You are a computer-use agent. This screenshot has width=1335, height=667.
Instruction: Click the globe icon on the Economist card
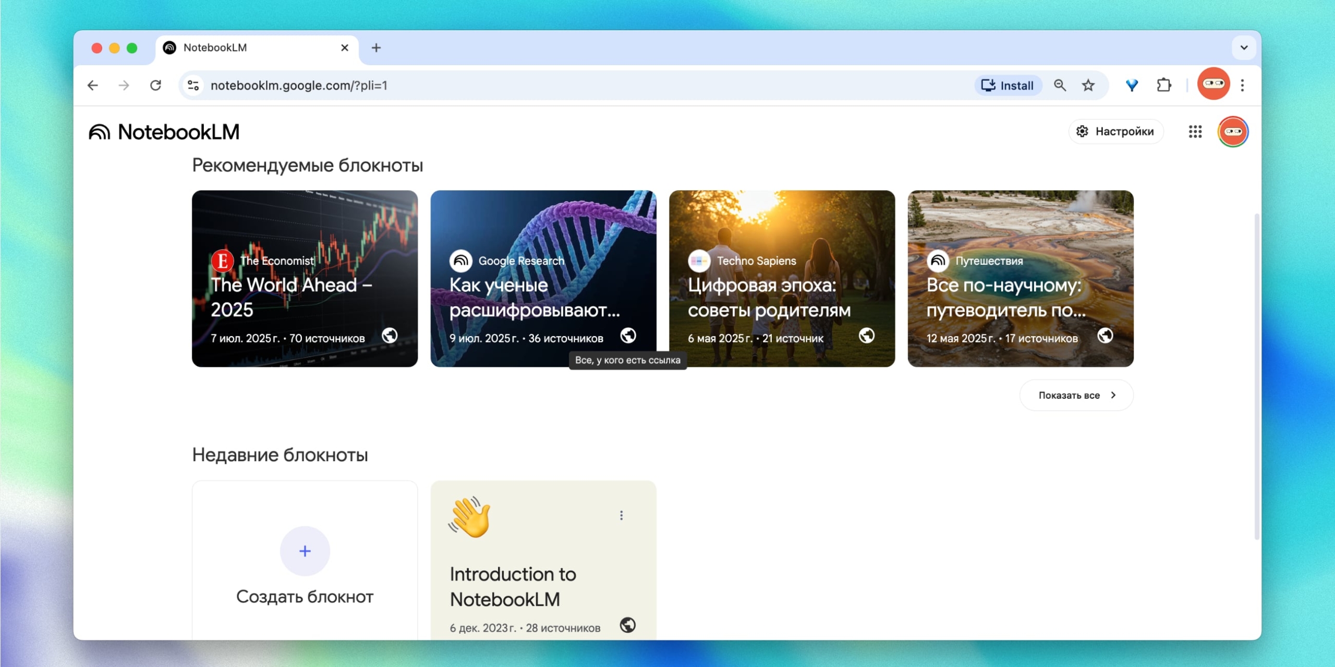pyautogui.click(x=390, y=336)
